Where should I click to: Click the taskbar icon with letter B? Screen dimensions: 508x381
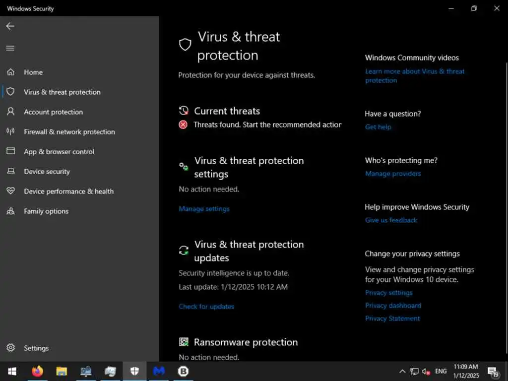[183, 371]
